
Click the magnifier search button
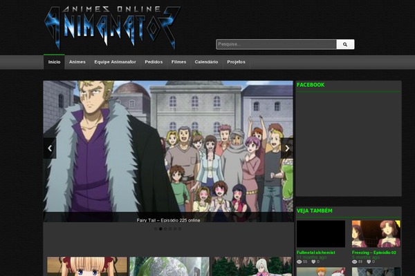coord(345,44)
